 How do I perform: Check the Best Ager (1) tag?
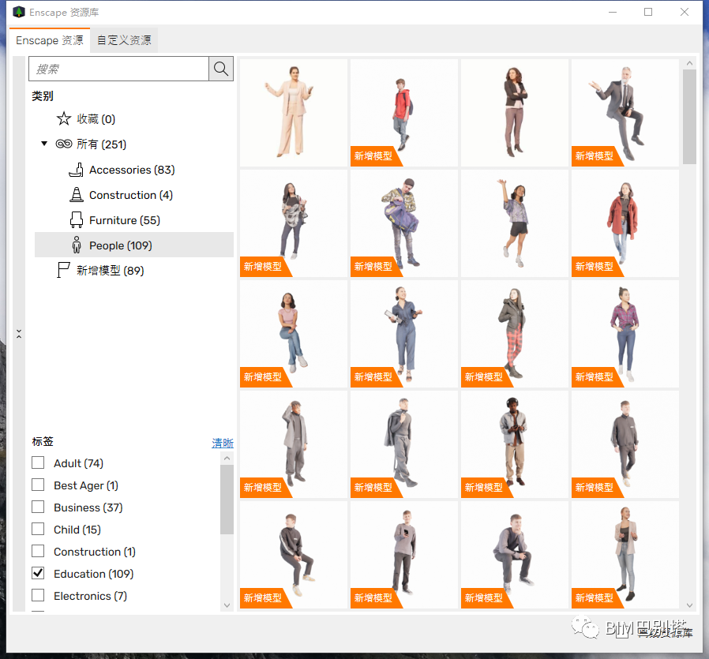click(x=38, y=485)
